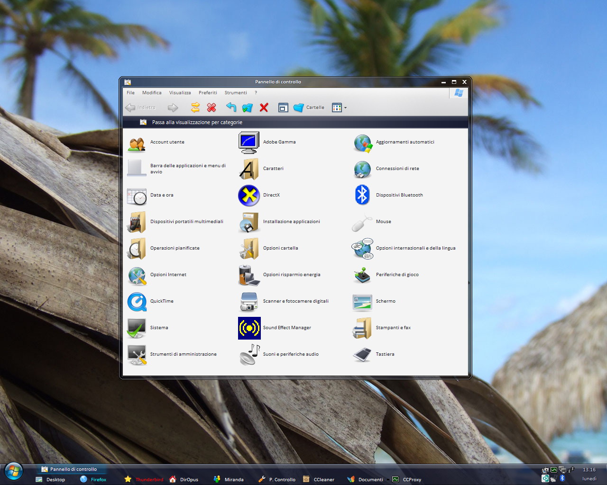Screen dimensions: 607x485
Task: Open the QuickTime settings icon
Action: pos(137,301)
